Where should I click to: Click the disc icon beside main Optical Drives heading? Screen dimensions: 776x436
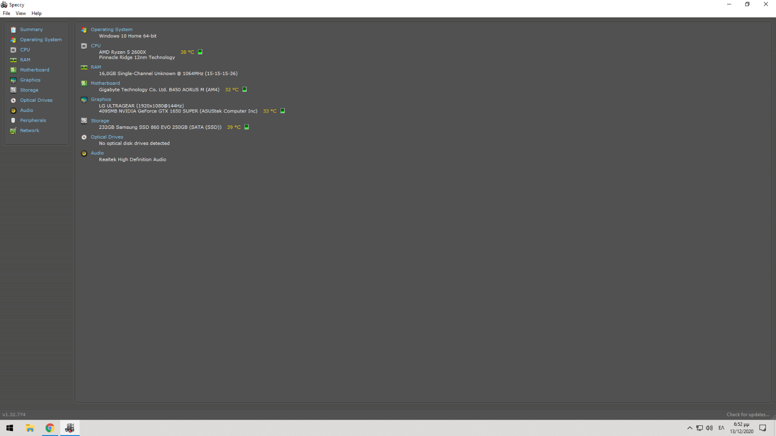[x=84, y=137]
